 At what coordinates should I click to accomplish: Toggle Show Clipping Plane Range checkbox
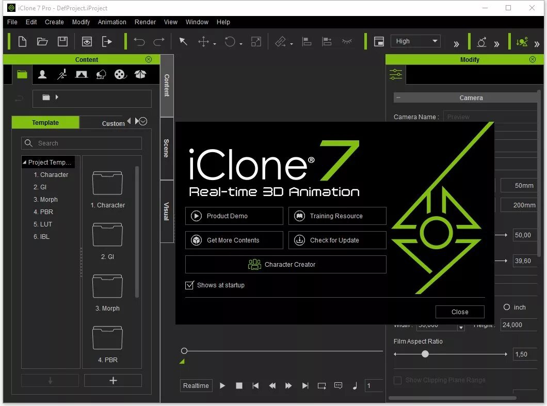coord(397,380)
